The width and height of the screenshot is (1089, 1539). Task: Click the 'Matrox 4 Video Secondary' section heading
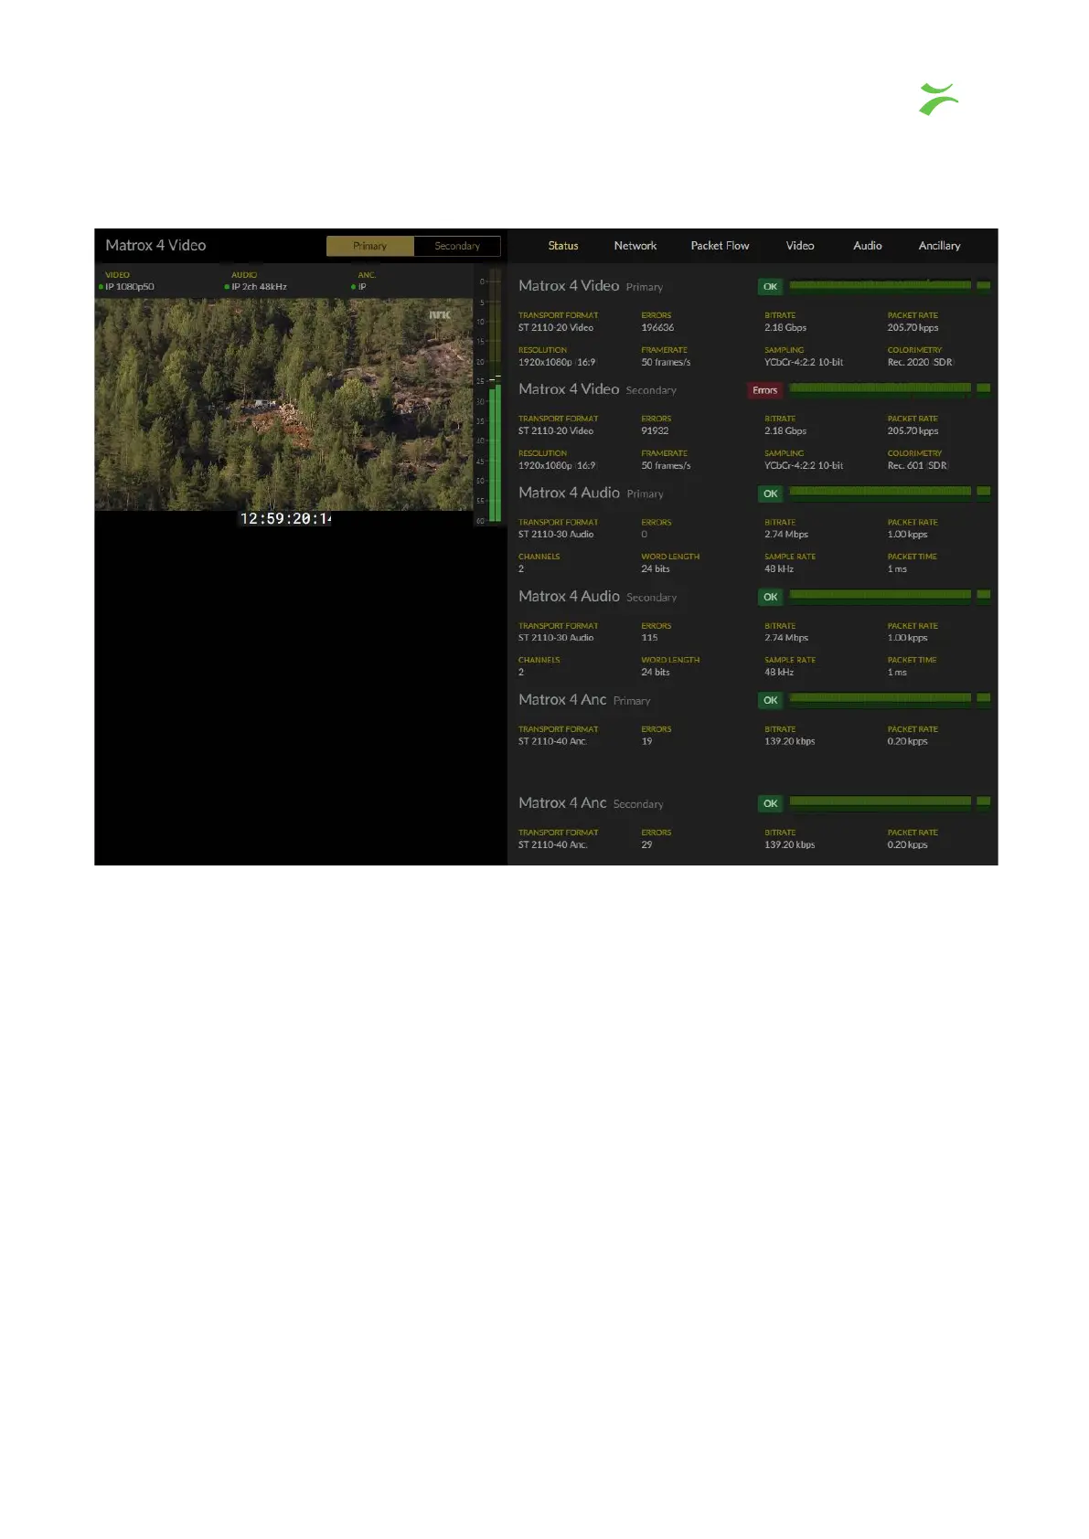[x=597, y=389]
